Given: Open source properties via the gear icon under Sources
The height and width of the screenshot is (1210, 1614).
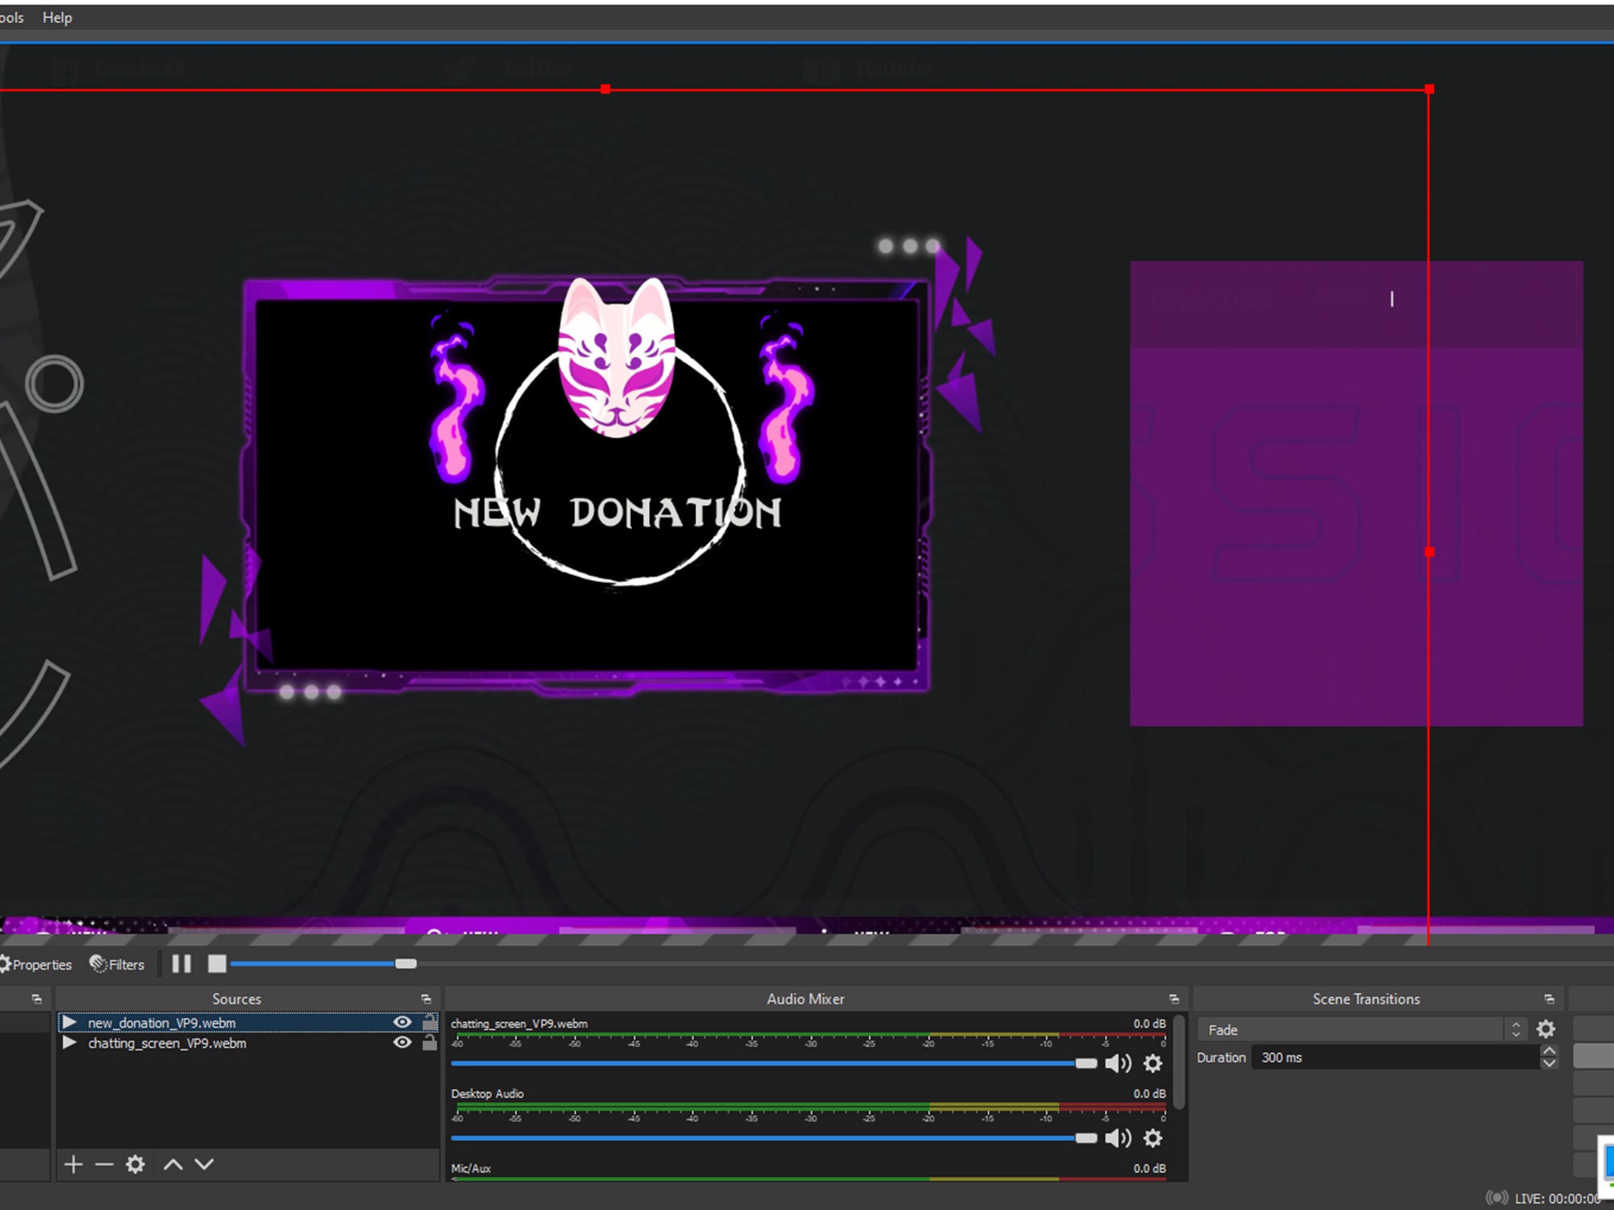Looking at the screenshot, I should click(135, 1164).
